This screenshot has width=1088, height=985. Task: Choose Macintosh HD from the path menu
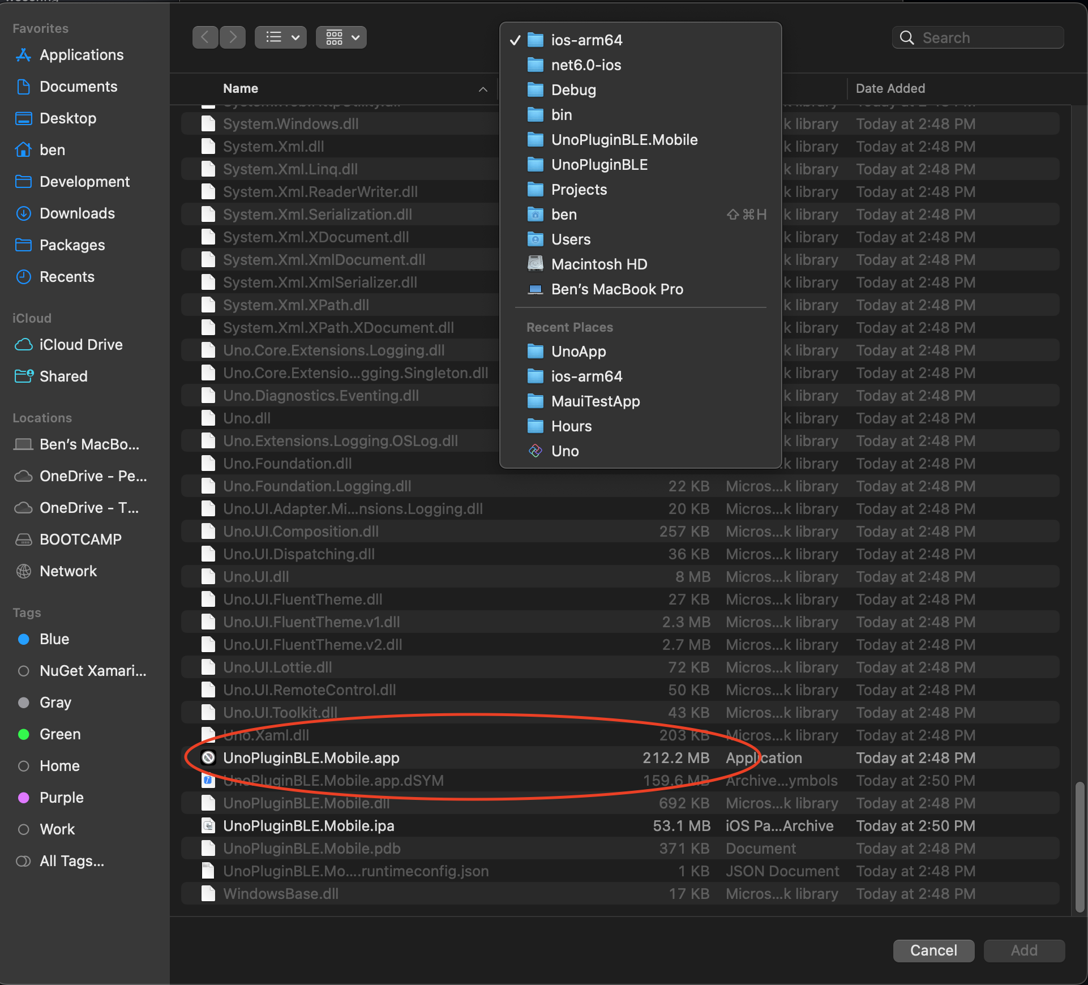coord(599,264)
